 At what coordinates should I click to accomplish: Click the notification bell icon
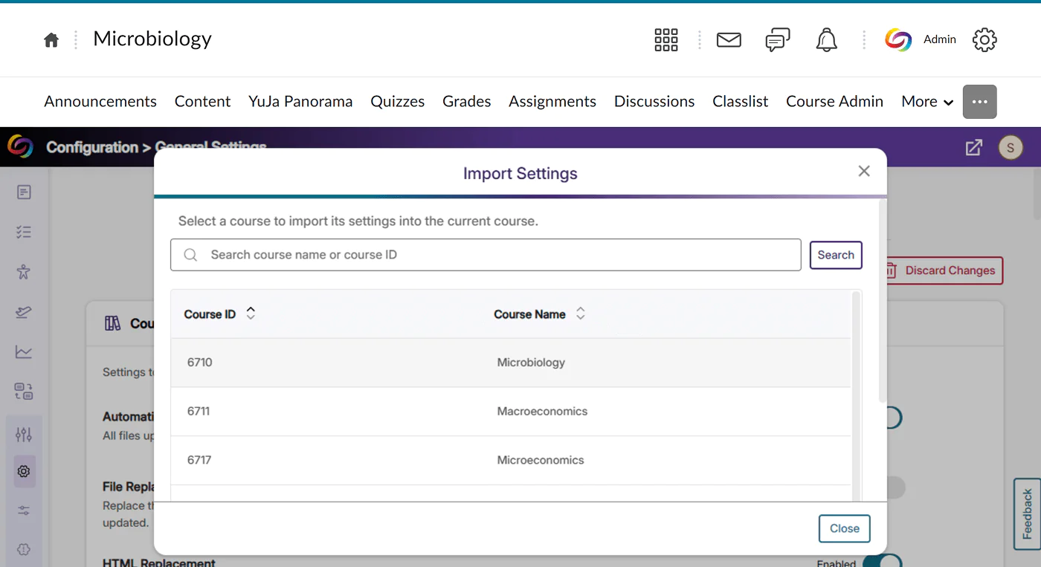[x=826, y=40]
